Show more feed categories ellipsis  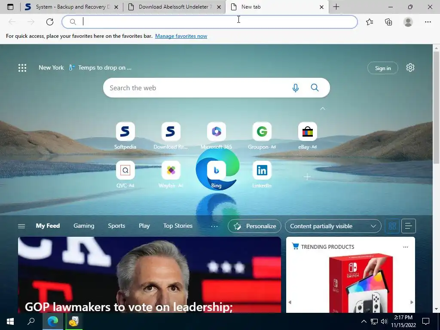click(214, 226)
